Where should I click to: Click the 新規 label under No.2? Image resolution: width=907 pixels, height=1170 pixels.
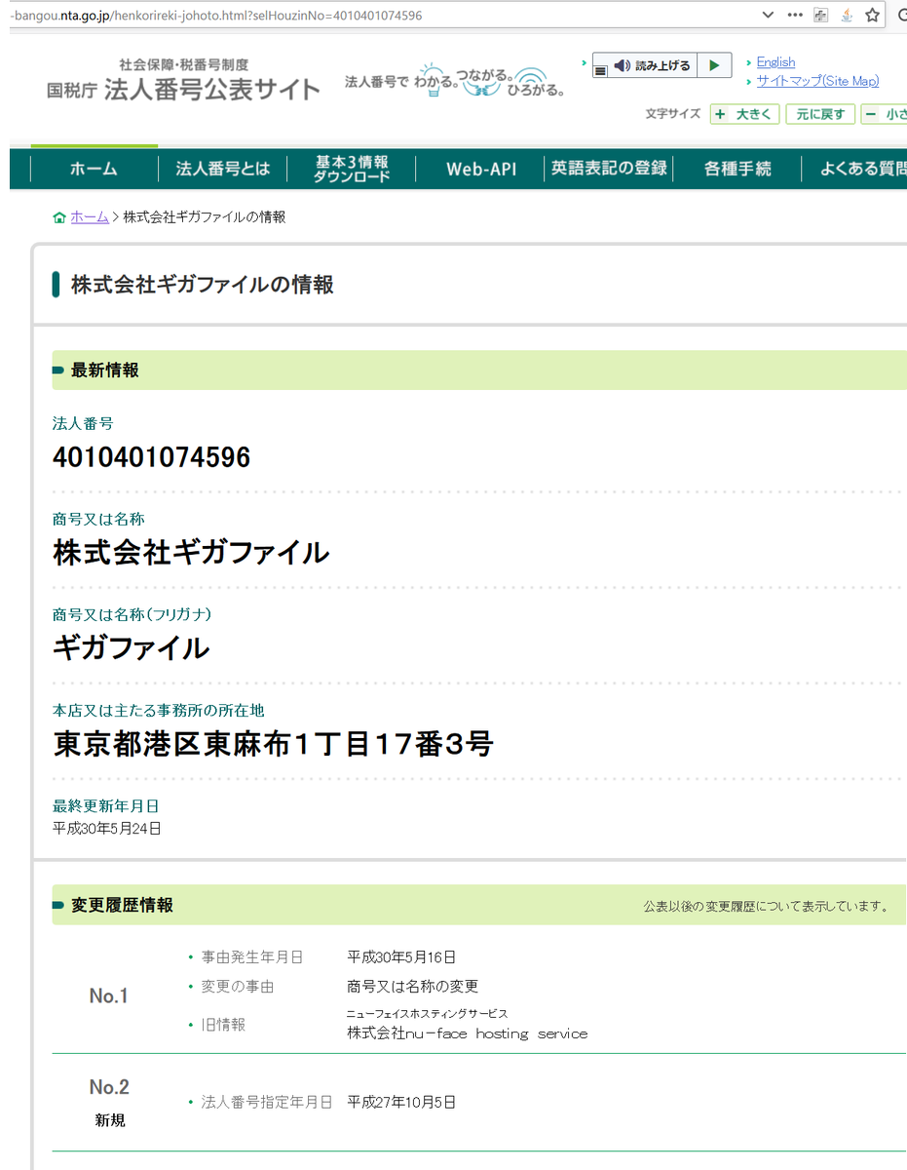click(110, 1120)
